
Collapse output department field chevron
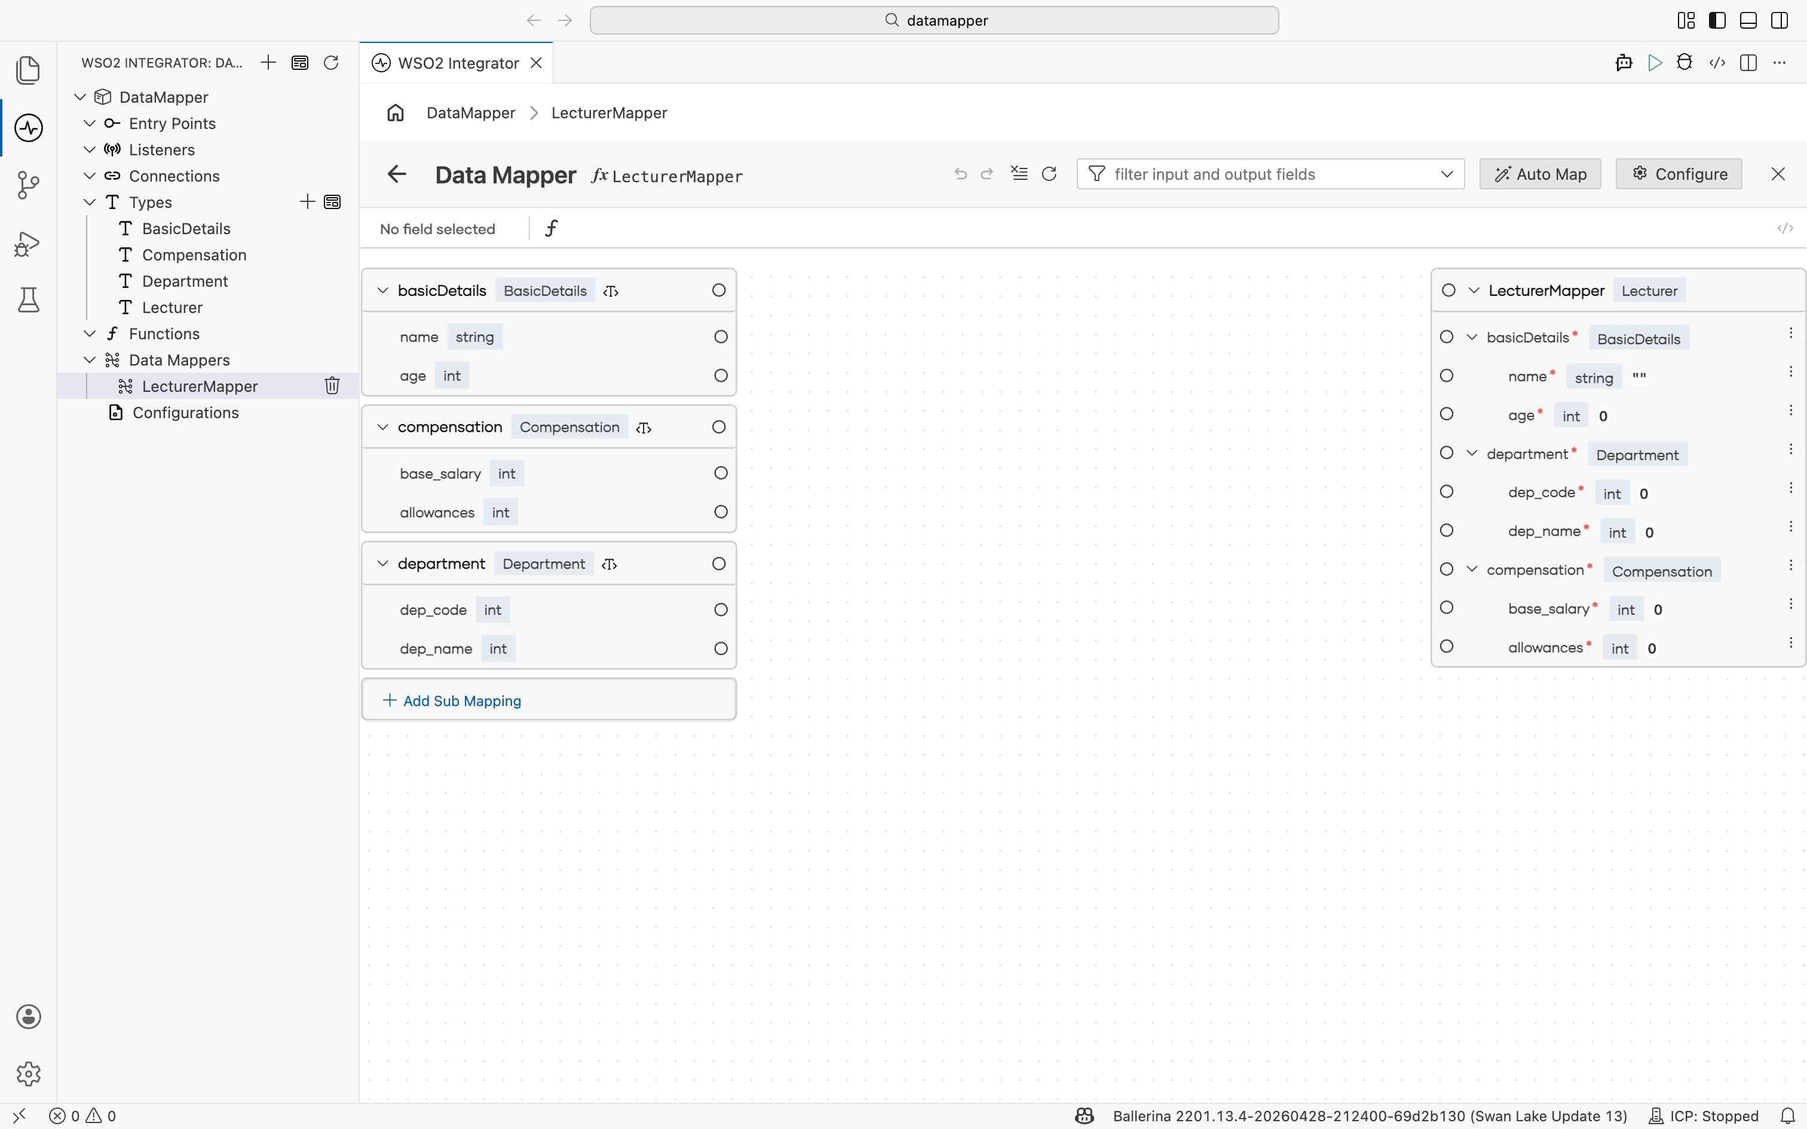[x=1472, y=453]
